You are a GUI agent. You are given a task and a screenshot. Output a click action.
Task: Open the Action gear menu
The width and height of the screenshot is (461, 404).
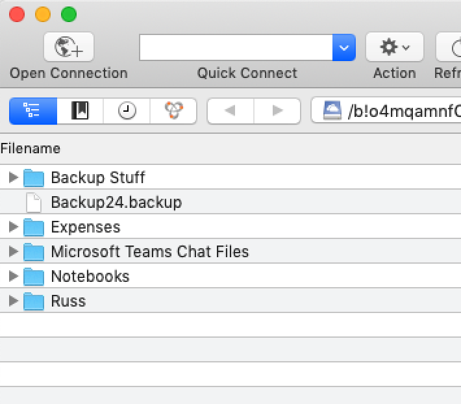coord(394,47)
